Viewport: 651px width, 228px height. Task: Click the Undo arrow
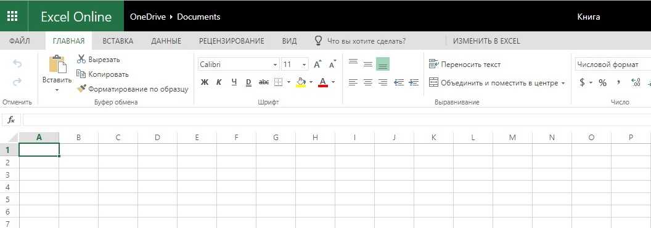click(17, 63)
